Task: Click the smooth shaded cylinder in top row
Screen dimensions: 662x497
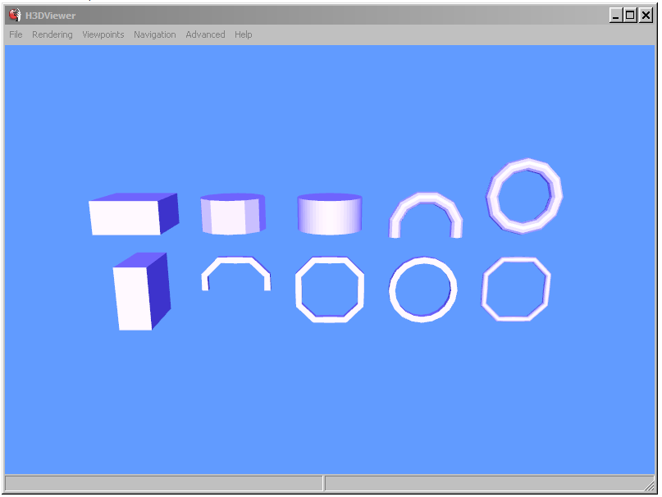Action: 329,215
